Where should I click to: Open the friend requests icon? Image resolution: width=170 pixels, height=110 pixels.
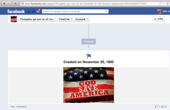[28, 11]
